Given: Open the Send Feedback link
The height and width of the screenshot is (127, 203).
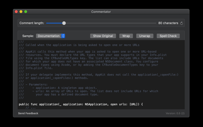Looking at the screenshot, I should 28,113.
